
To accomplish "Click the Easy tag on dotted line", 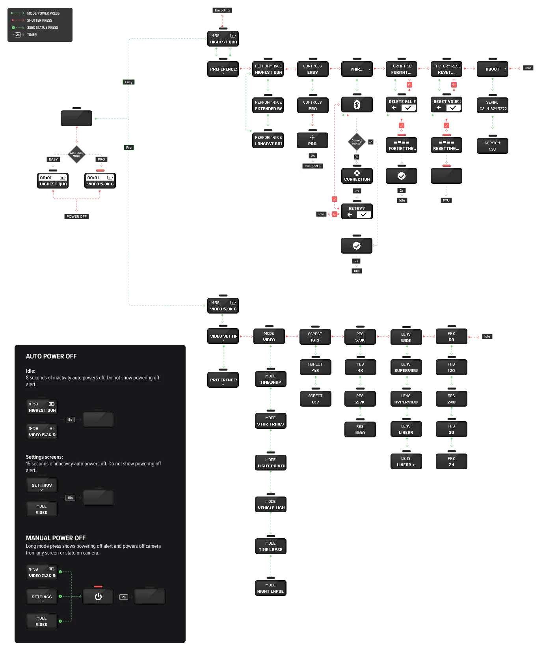I will pyautogui.click(x=128, y=82).
